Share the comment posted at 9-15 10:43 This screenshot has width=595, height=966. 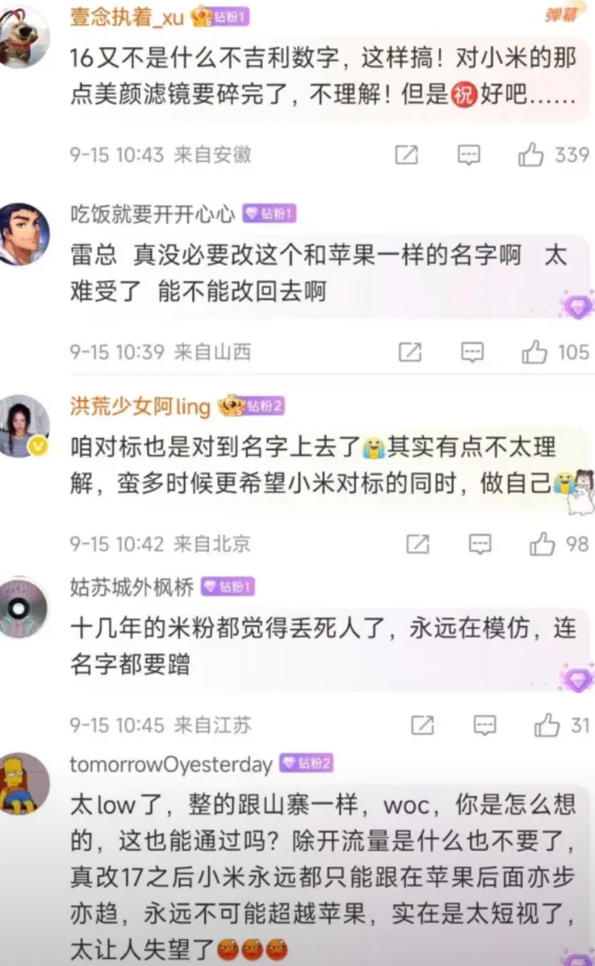pyautogui.click(x=407, y=156)
